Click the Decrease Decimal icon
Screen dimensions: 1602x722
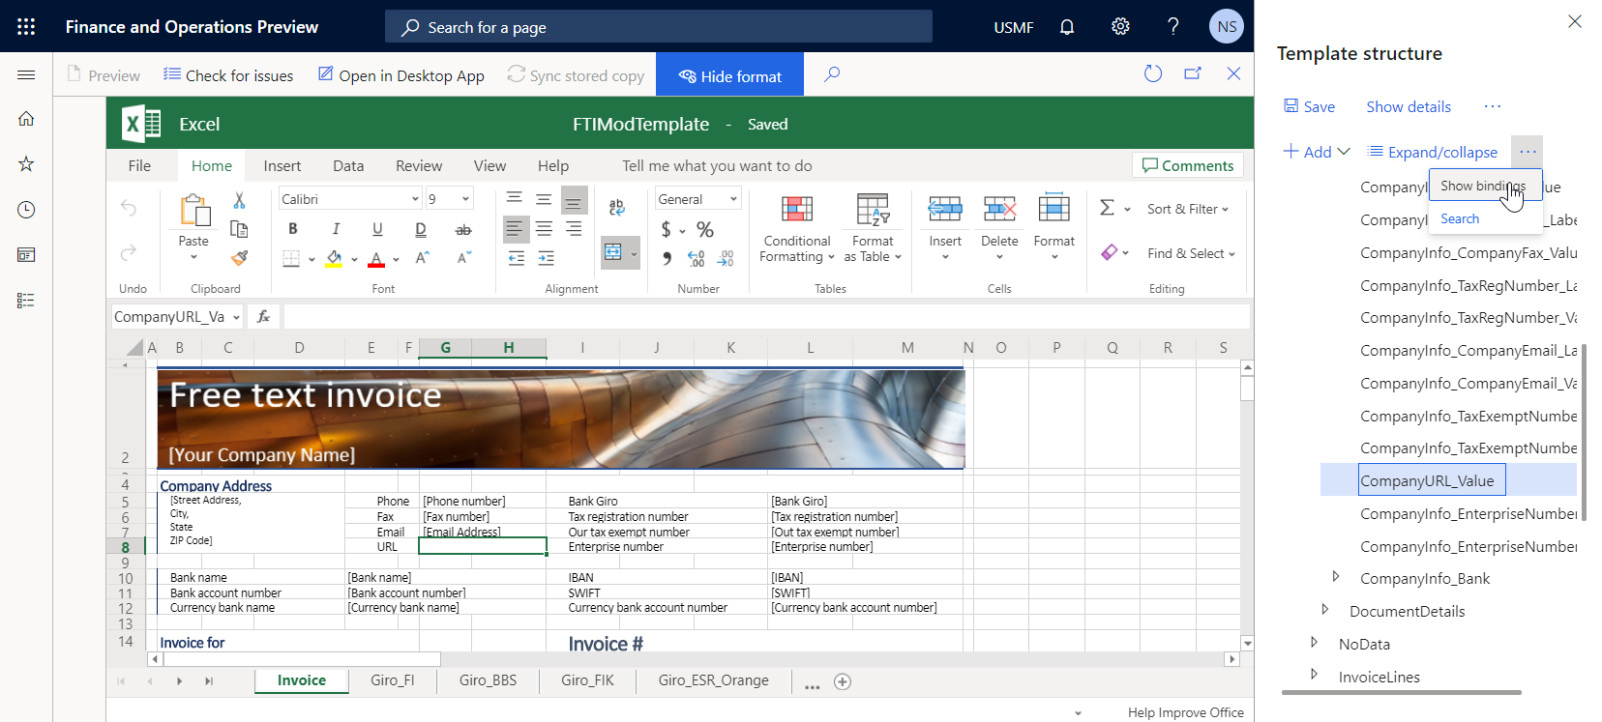[x=727, y=258]
